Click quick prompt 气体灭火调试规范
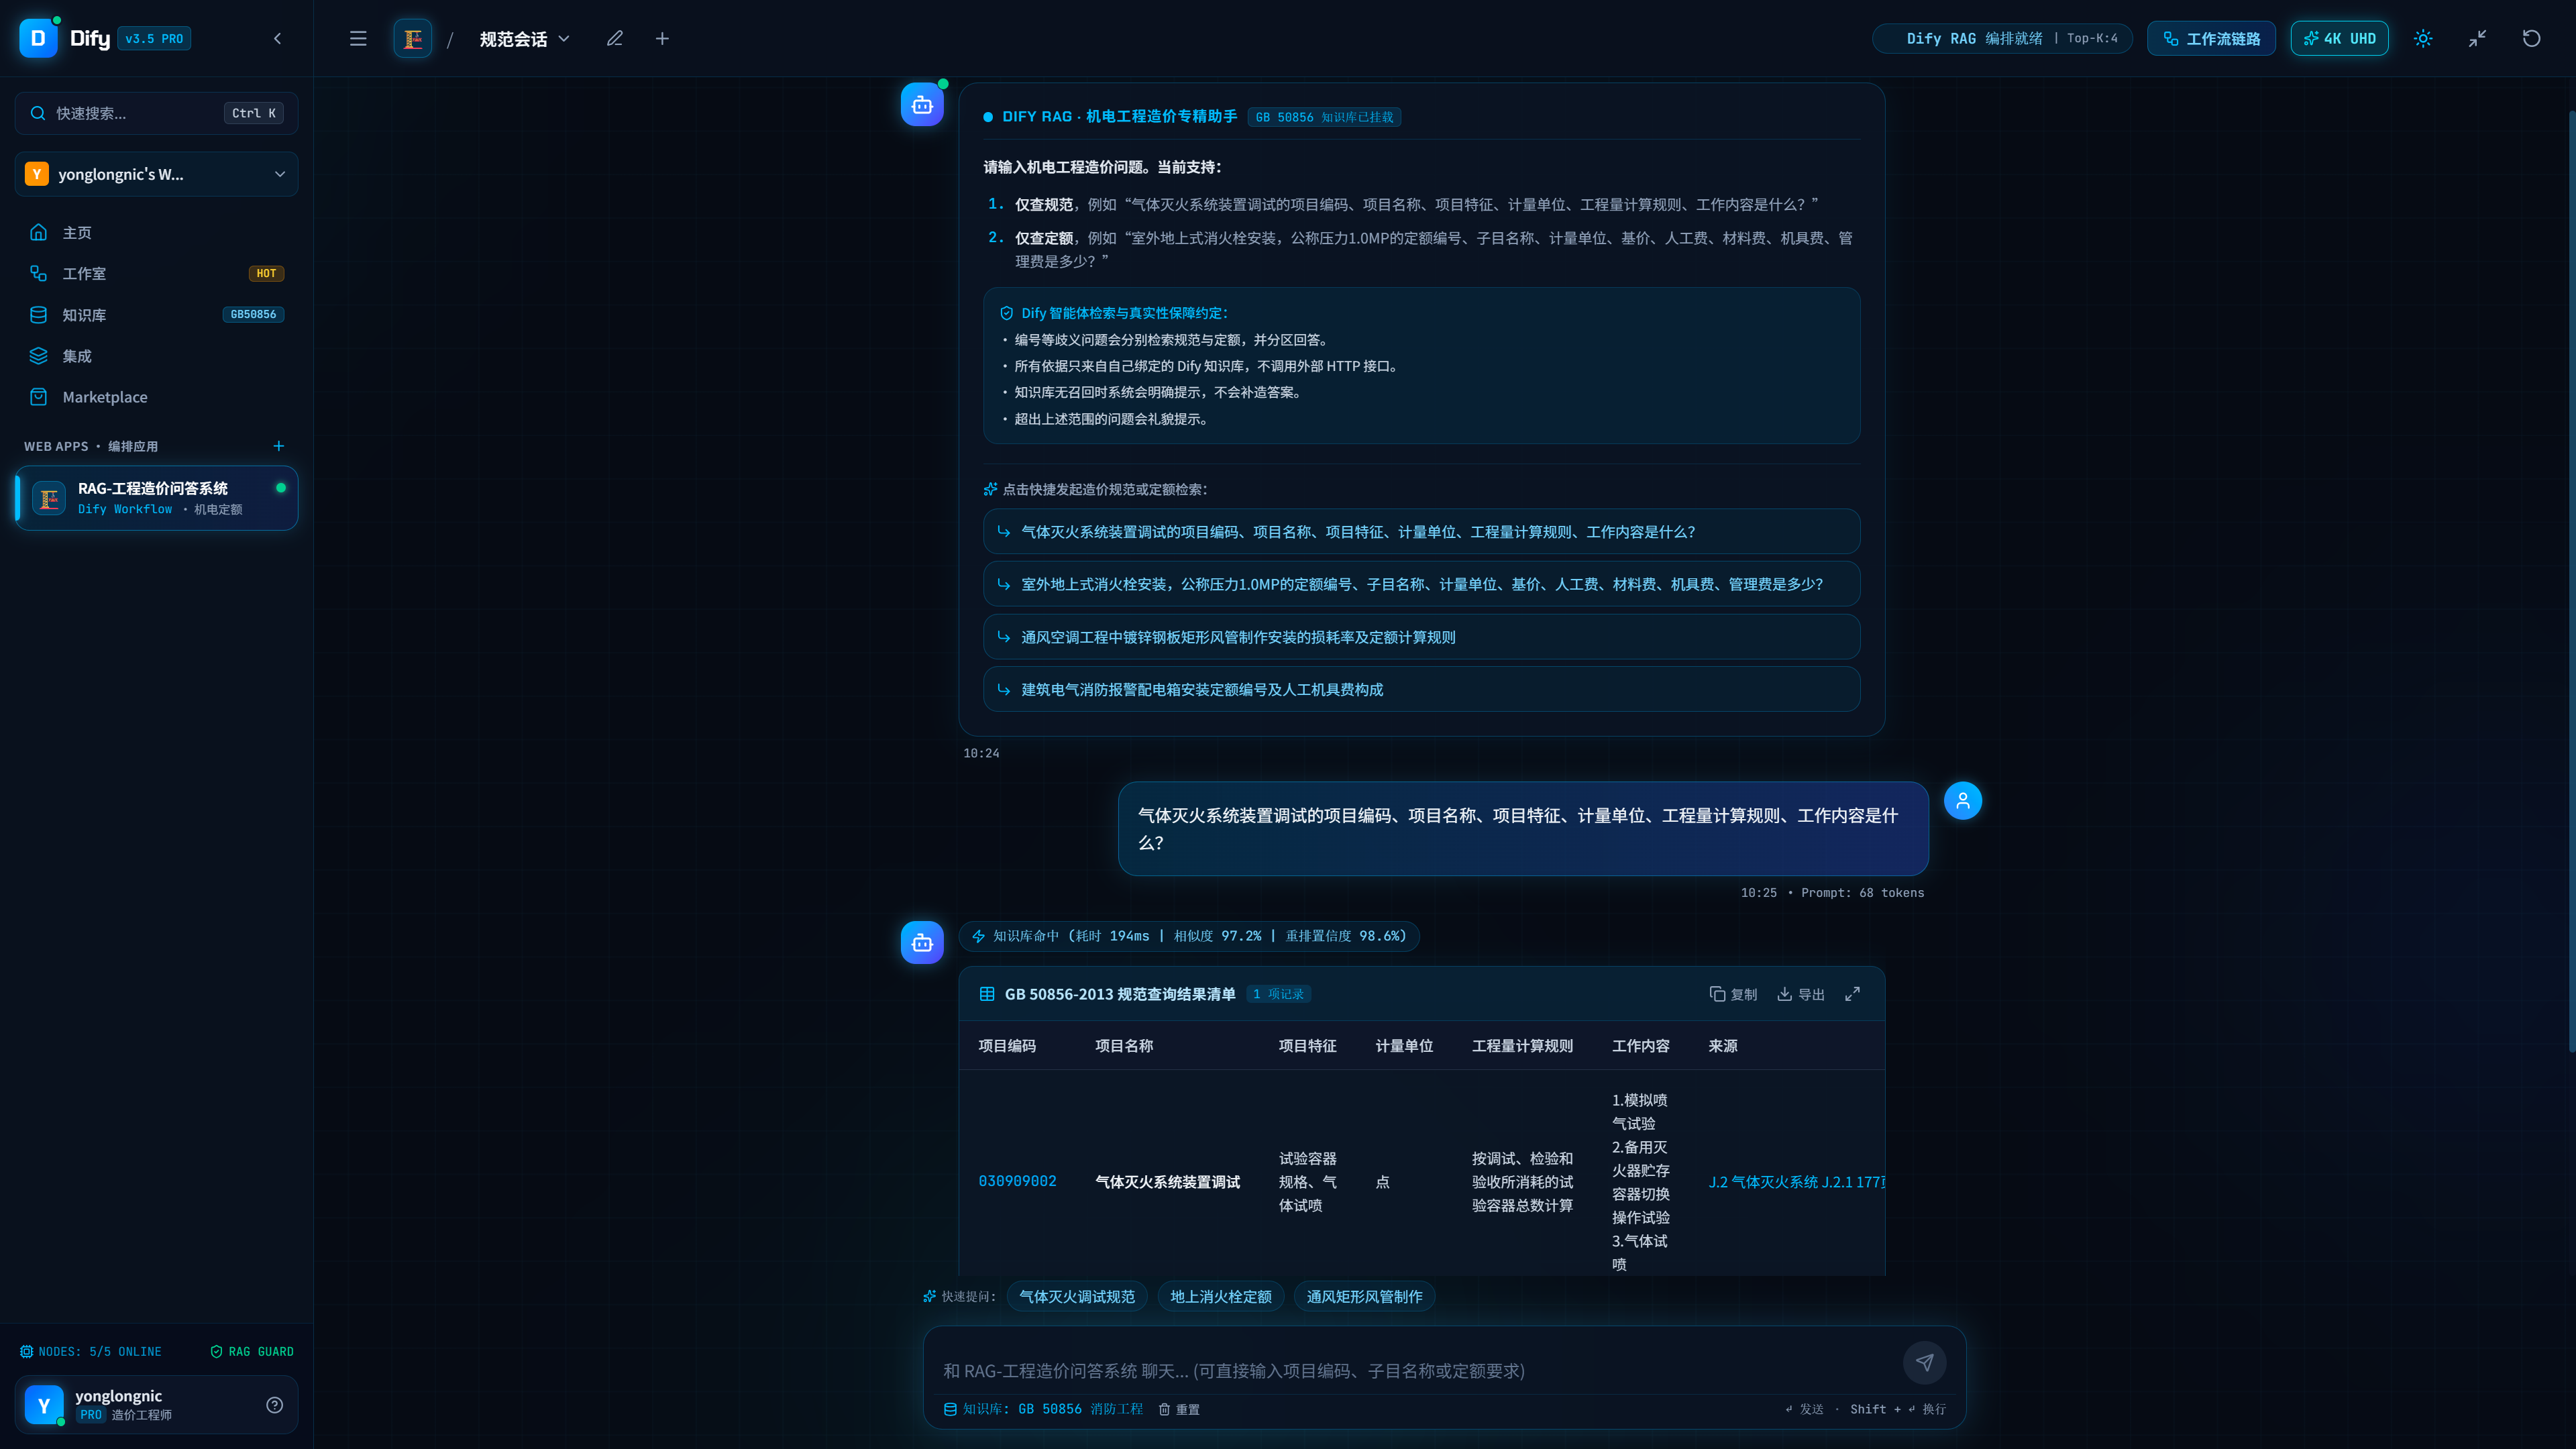Image resolution: width=2576 pixels, height=1449 pixels. click(x=1077, y=1297)
